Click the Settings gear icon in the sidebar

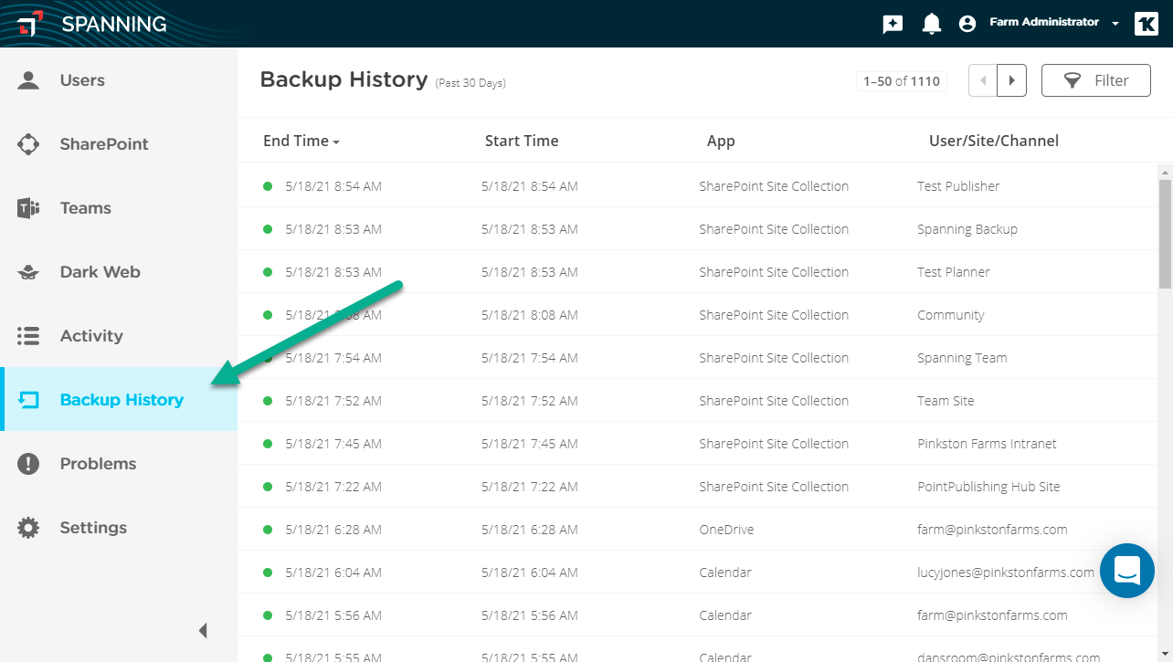click(28, 528)
